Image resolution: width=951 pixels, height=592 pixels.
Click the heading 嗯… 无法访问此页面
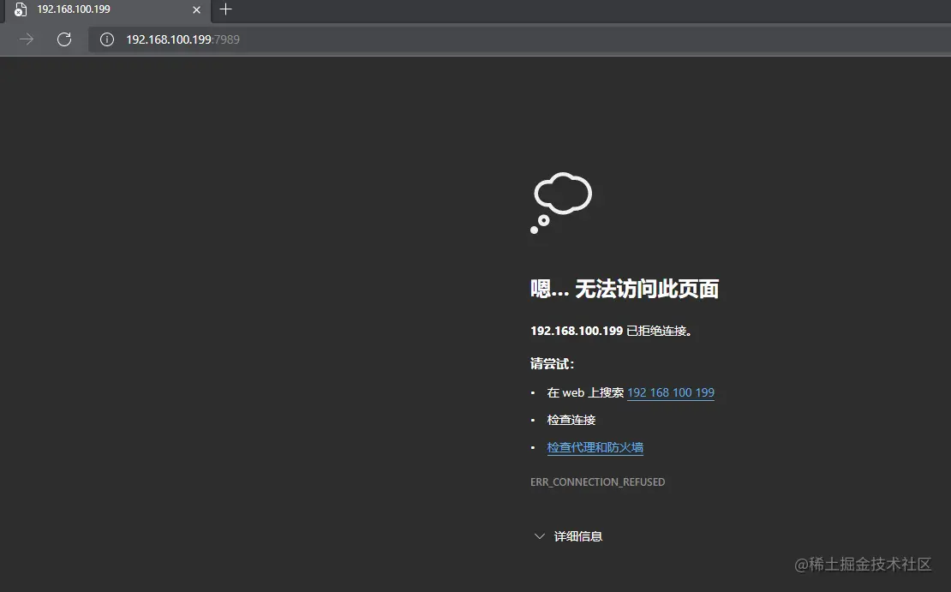click(x=625, y=289)
